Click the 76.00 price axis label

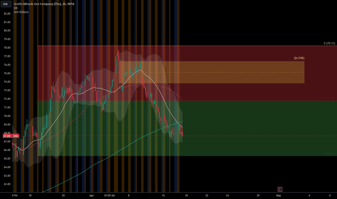[7, 65]
